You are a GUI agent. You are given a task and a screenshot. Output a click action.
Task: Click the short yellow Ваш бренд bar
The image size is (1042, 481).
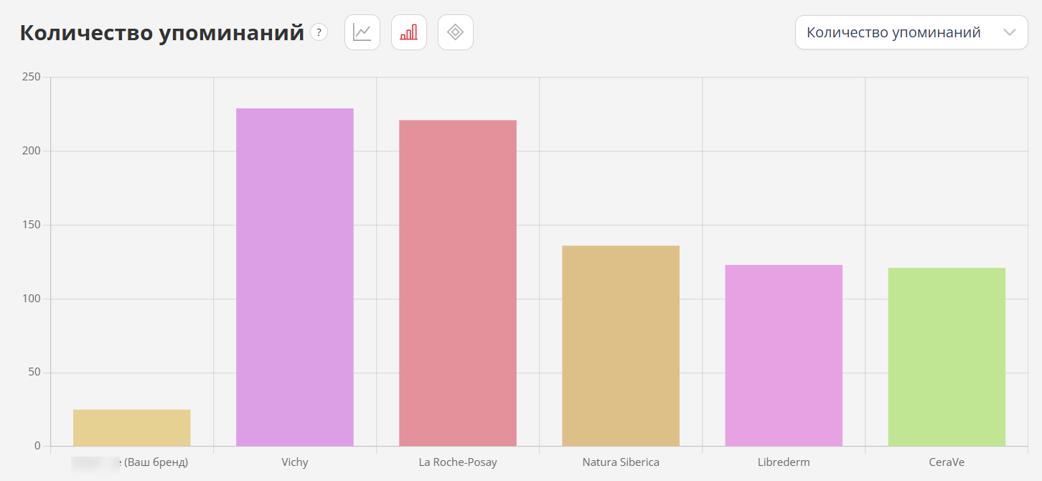click(132, 428)
